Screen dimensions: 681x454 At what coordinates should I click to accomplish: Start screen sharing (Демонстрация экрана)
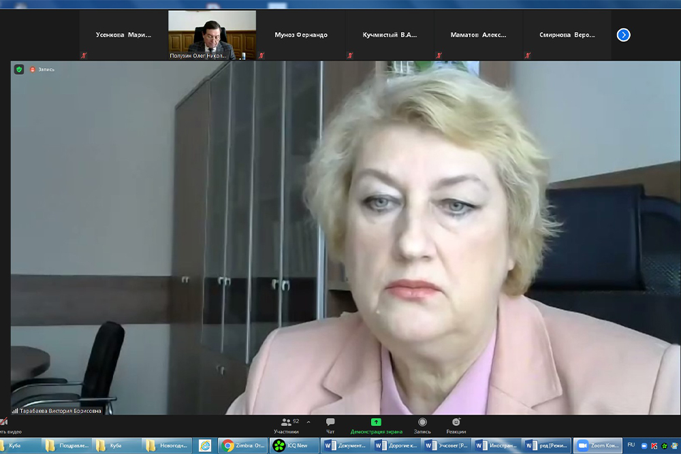pyautogui.click(x=376, y=425)
